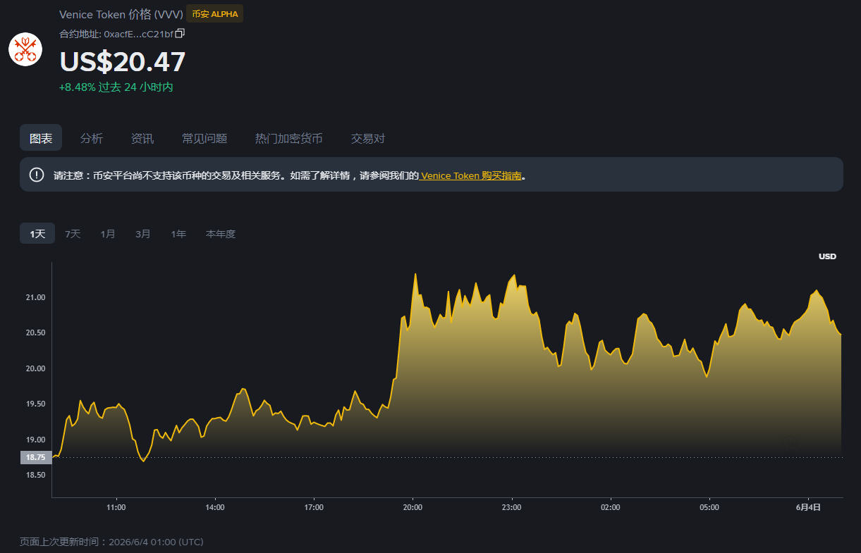Click the USD currency label
The height and width of the screenshot is (553, 861).
[827, 256]
